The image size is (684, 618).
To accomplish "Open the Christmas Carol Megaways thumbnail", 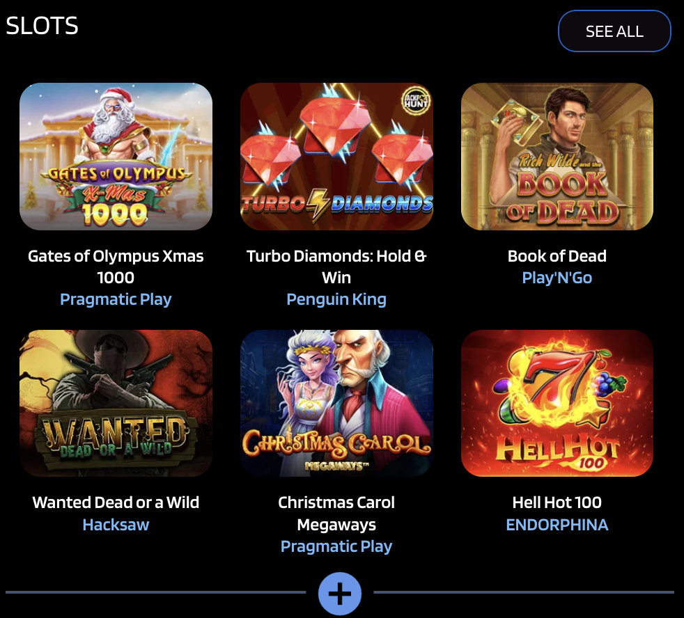I will pos(336,403).
